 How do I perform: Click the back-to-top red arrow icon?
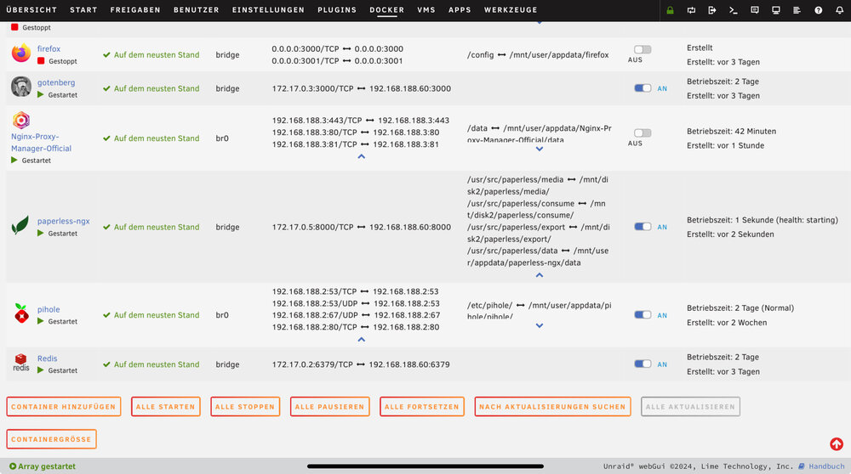tap(837, 444)
